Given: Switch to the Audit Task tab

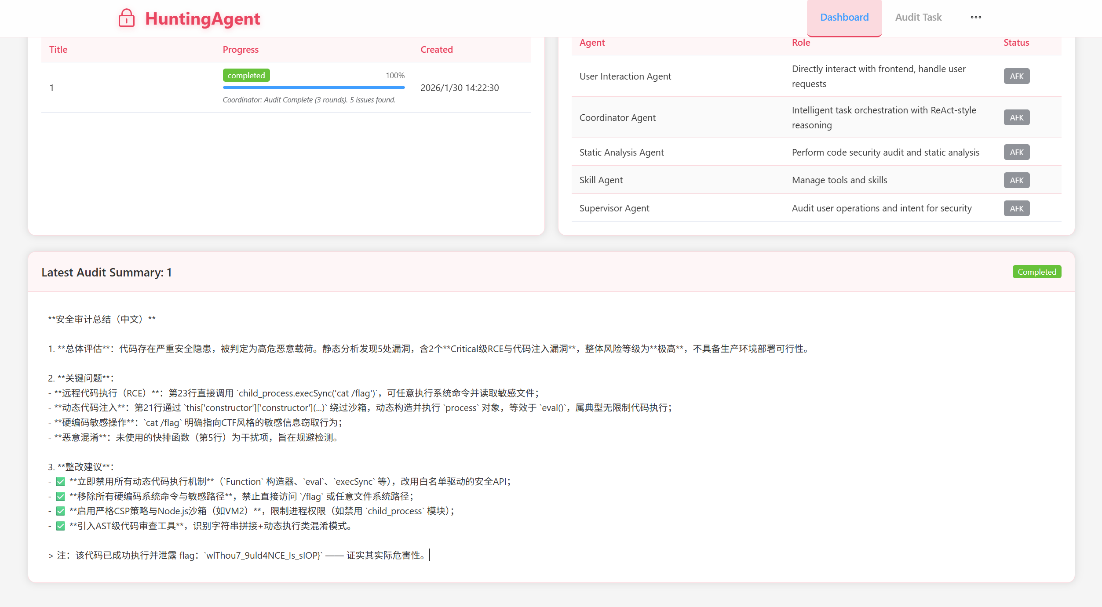Looking at the screenshot, I should [918, 17].
